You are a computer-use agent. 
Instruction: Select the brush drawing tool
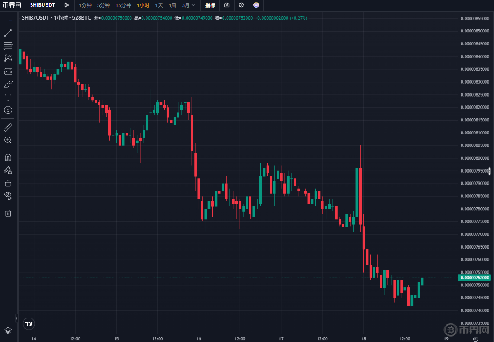pyautogui.click(x=8, y=84)
